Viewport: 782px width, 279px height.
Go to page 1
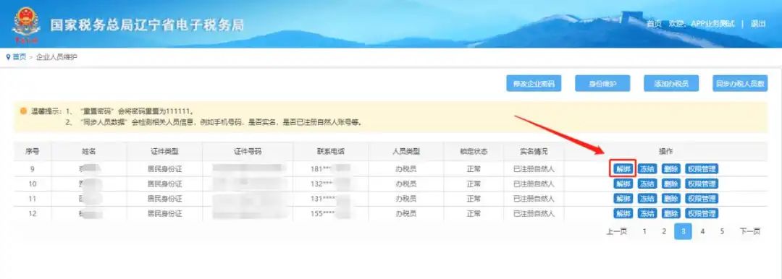[644, 231]
